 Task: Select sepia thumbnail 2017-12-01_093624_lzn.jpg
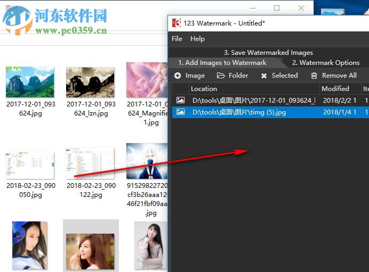(90, 82)
